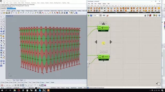
Task: Toggle Osnap in Rhino status bar
Action: 68,88
